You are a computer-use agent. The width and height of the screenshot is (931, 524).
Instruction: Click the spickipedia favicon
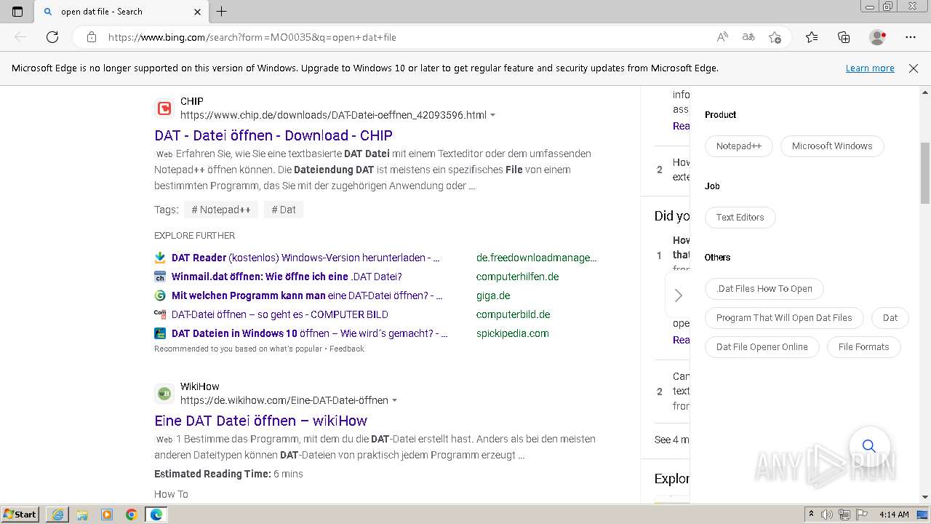click(160, 333)
